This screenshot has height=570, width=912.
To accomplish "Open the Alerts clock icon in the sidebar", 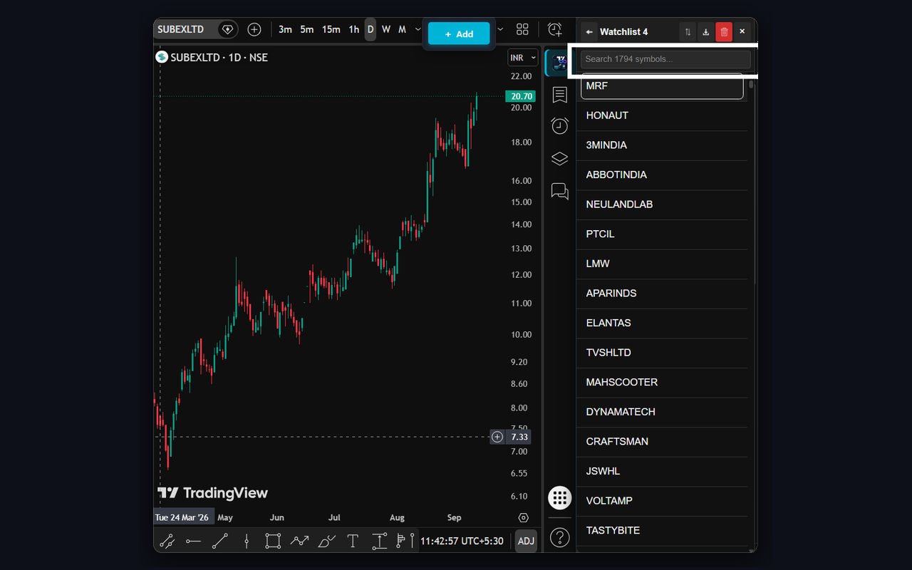I will click(560, 125).
